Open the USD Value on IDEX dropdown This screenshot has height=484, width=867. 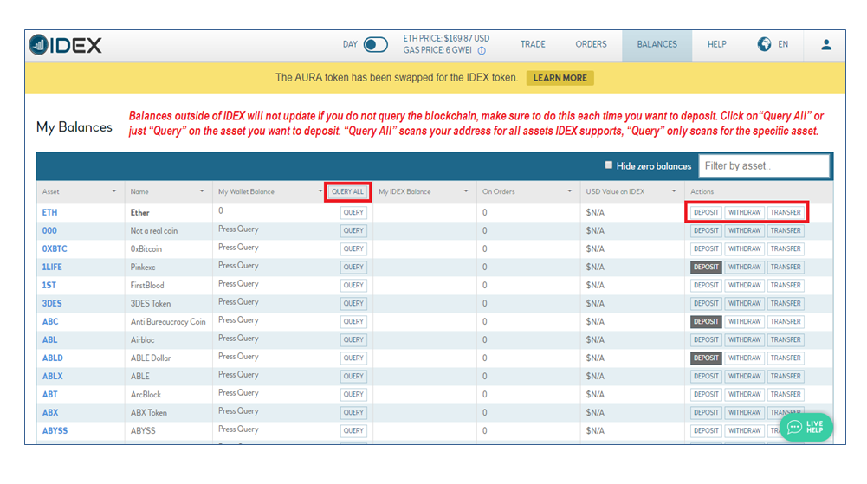[x=674, y=191]
